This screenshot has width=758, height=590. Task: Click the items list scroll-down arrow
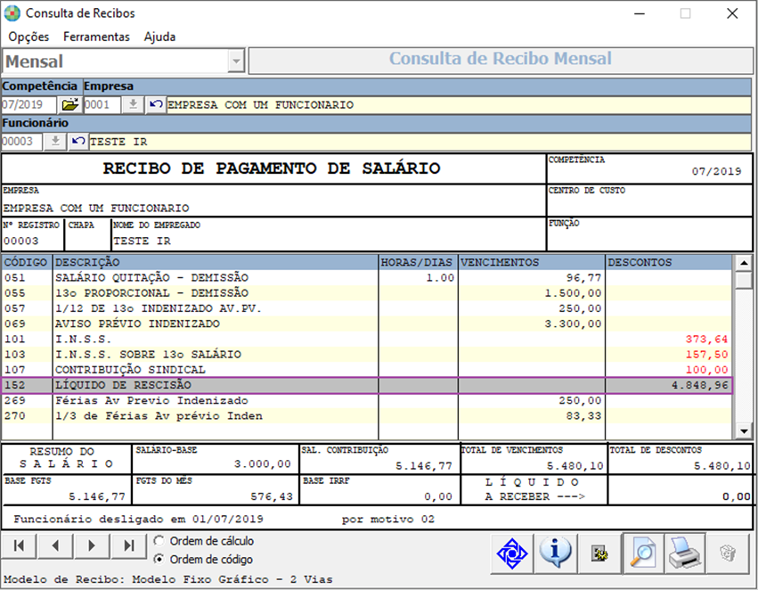744,430
